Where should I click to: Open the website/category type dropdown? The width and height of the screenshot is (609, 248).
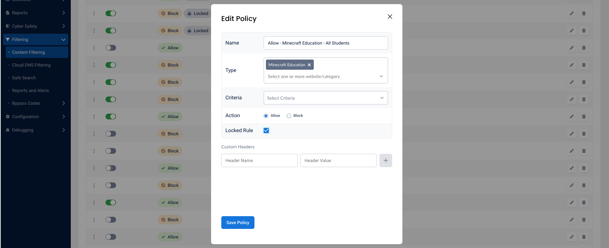point(326,76)
